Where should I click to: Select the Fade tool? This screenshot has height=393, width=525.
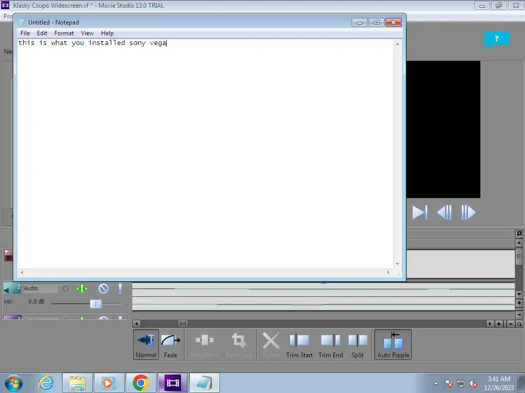tap(170, 344)
